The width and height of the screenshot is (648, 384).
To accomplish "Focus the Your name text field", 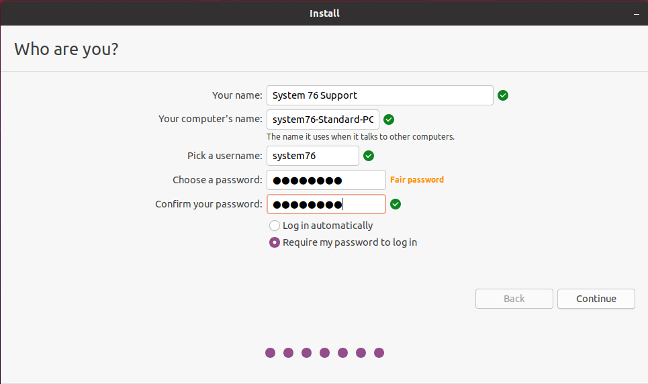I will click(x=380, y=95).
